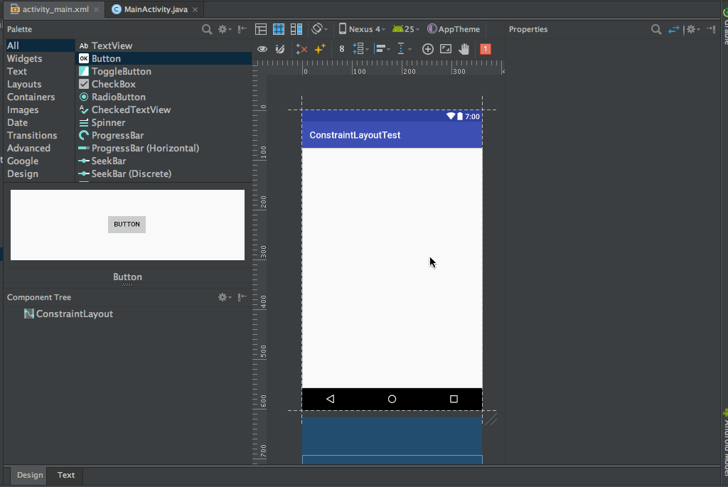Click the zoom to fit icon
This screenshot has width=728, height=487.
tap(446, 49)
